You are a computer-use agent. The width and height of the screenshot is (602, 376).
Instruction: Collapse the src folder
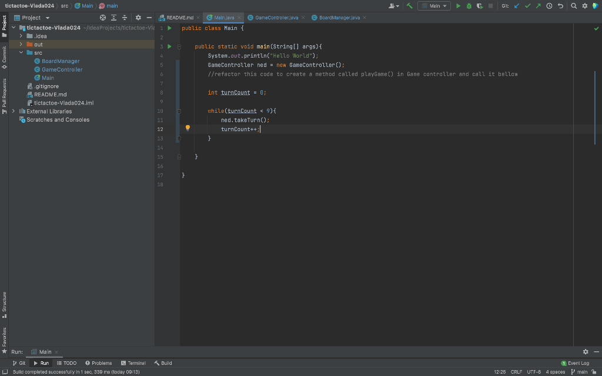(21, 52)
